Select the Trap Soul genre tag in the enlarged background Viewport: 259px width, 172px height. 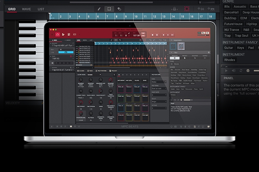click(241, 36)
